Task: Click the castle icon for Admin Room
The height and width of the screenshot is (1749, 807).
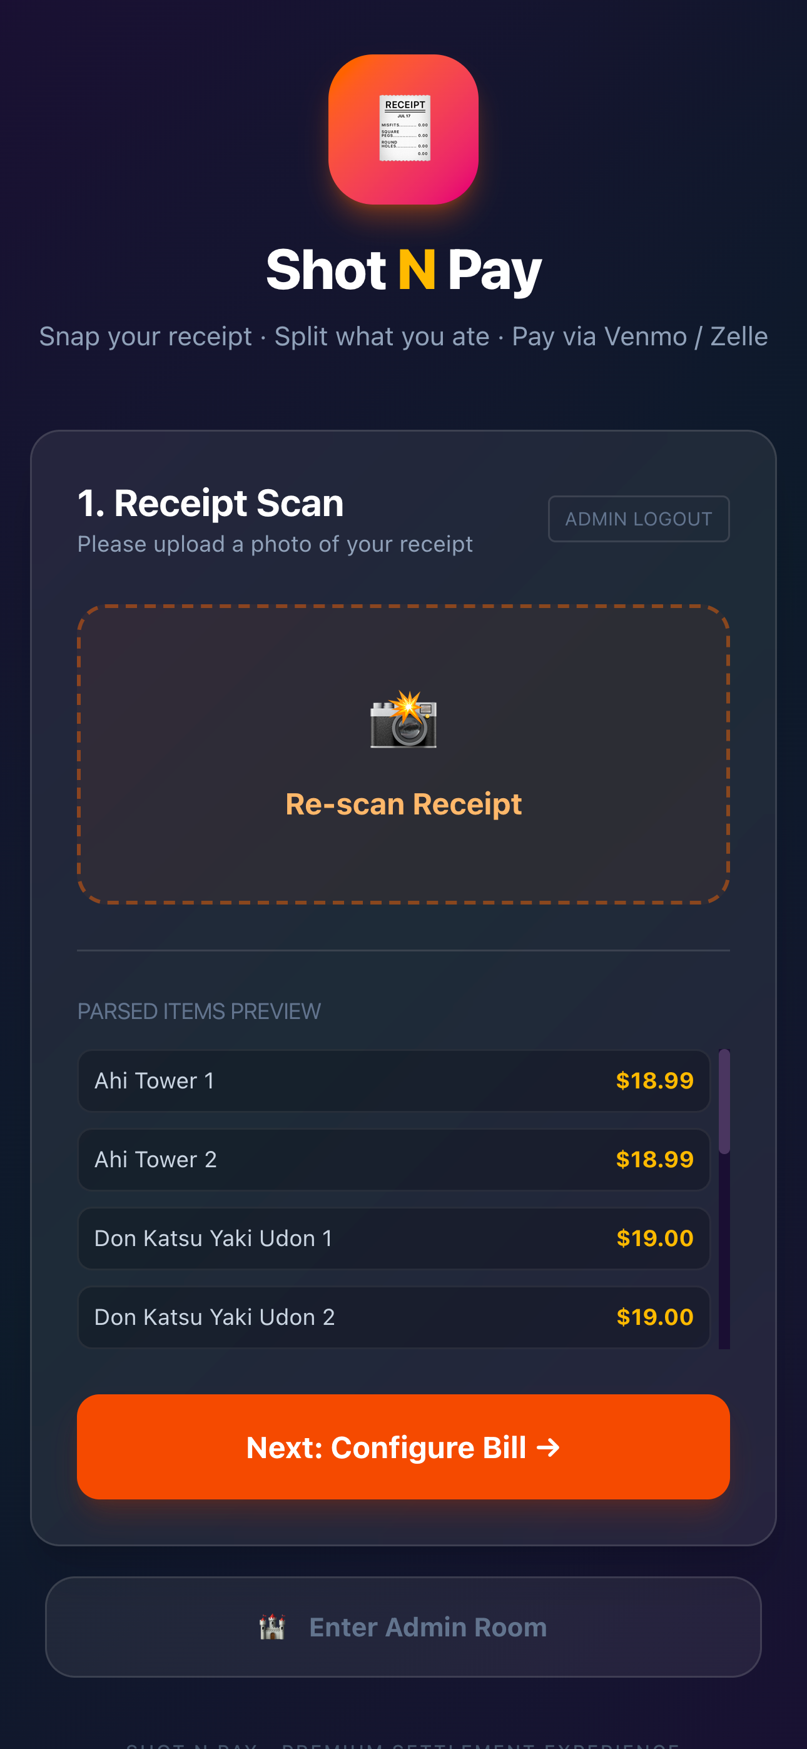Action: tap(272, 1627)
